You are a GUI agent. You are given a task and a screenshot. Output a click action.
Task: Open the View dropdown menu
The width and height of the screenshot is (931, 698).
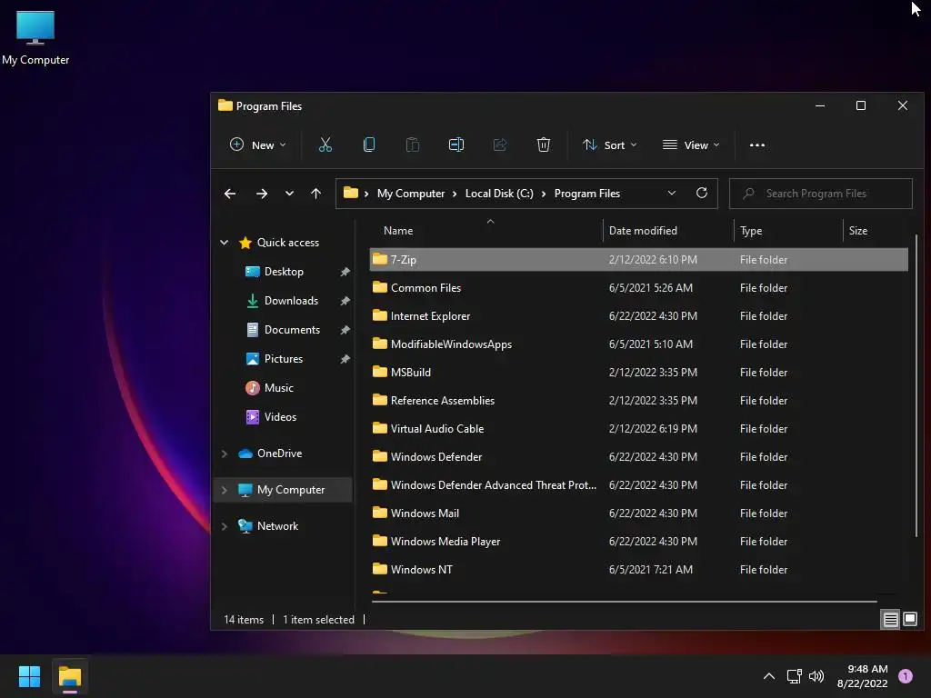(x=691, y=145)
